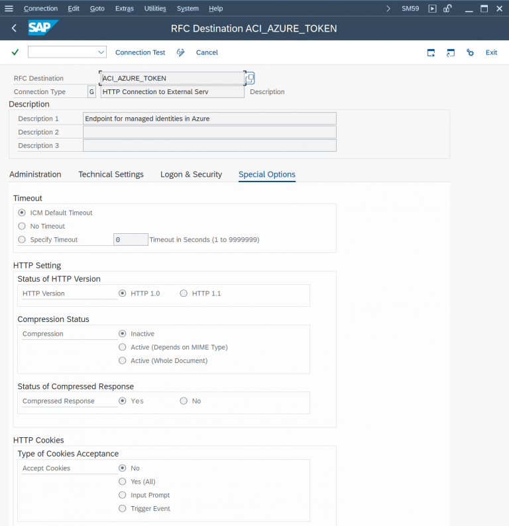Screen dimensions: 509x526
Task: Set Accept Cookies to No
Action: pyautogui.click(x=123, y=468)
